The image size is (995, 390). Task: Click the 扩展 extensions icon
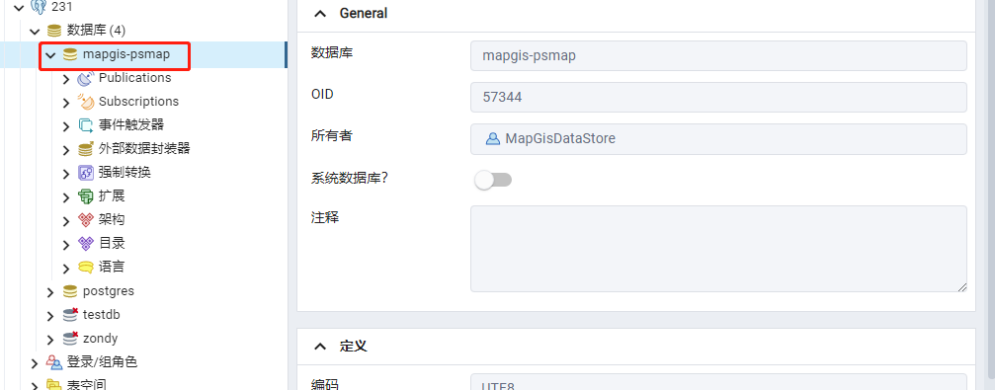point(86,196)
